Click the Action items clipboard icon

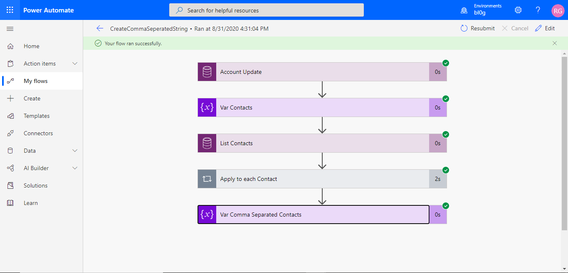(11, 63)
